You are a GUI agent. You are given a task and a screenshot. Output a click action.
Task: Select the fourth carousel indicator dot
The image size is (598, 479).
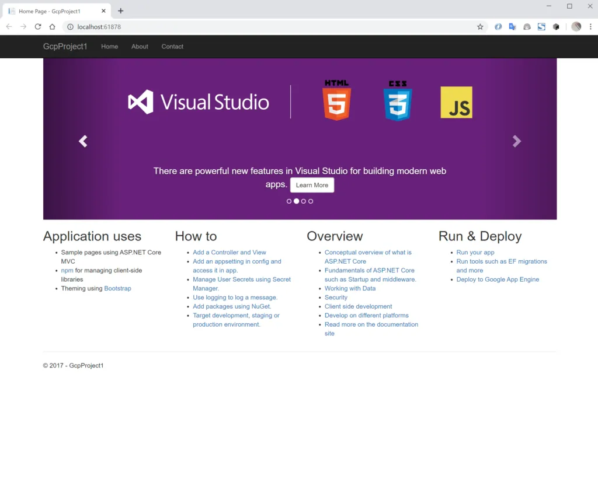tap(311, 201)
